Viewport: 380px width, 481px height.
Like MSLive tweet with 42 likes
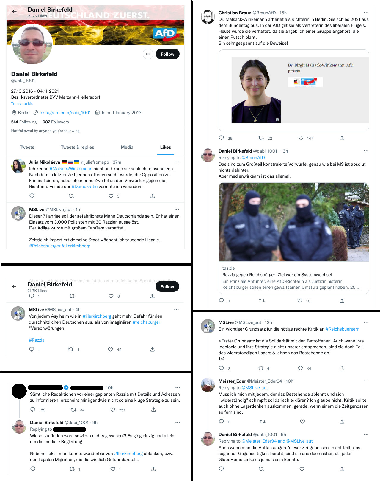pos(110,349)
